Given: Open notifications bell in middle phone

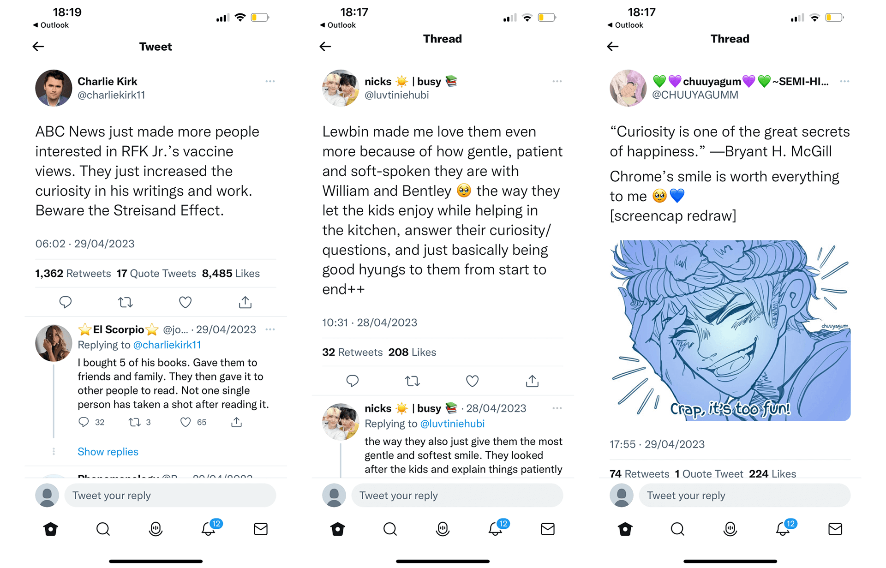Looking at the screenshot, I should click(495, 529).
